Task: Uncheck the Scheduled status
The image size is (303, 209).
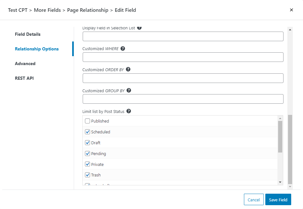Action: pos(87,132)
